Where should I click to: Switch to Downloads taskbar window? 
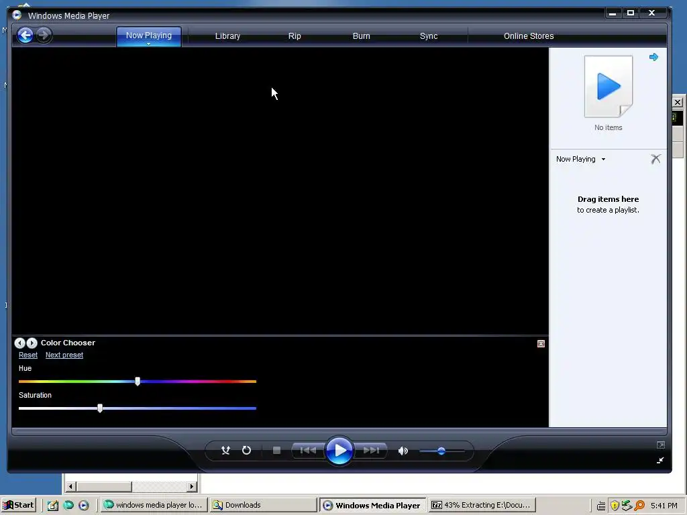coord(263,505)
